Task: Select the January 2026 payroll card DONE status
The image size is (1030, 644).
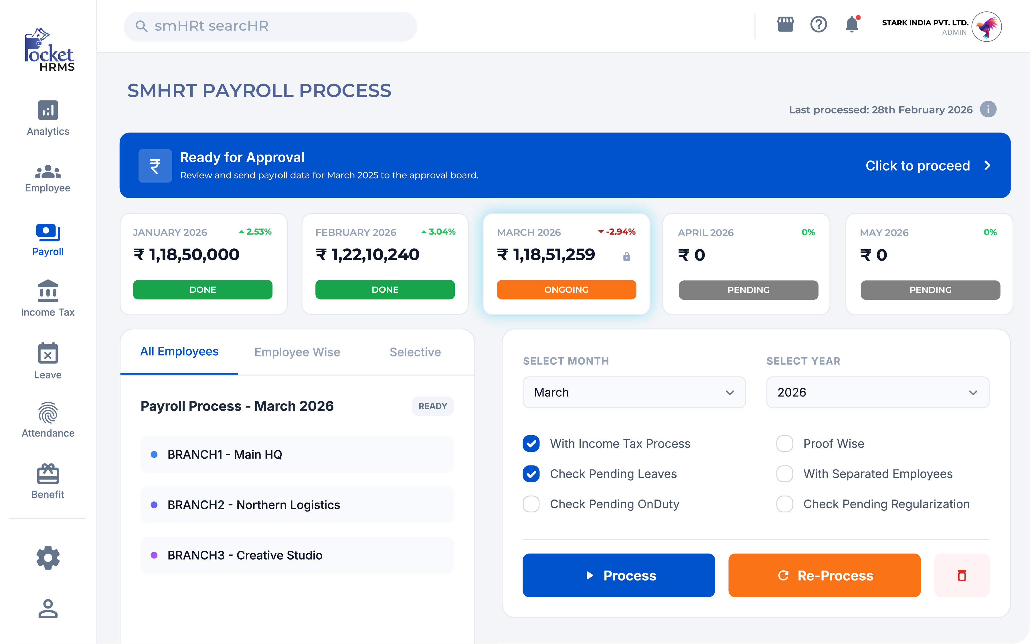Action: click(202, 290)
